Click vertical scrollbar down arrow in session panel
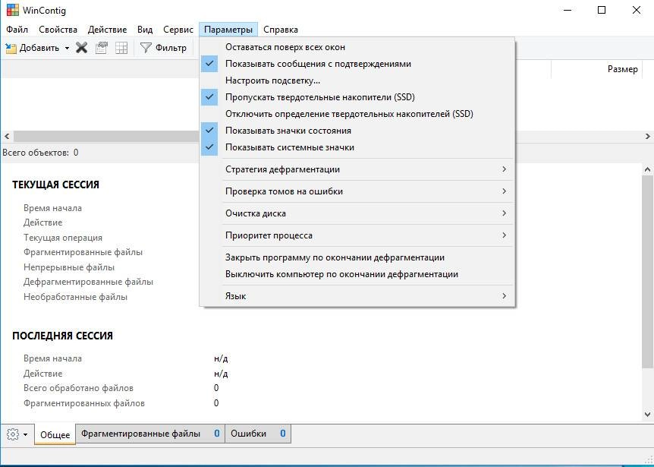The image size is (654, 467). click(647, 415)
